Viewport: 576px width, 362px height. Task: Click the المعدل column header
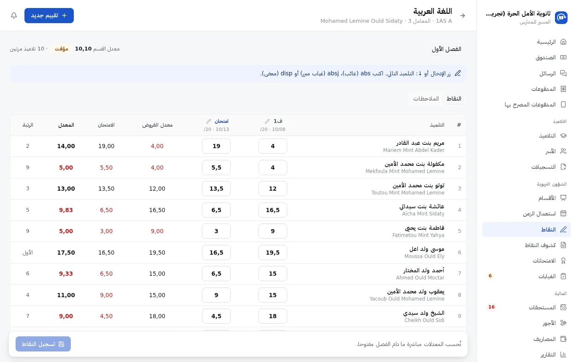pyautogui.click(x=66, y=125)
